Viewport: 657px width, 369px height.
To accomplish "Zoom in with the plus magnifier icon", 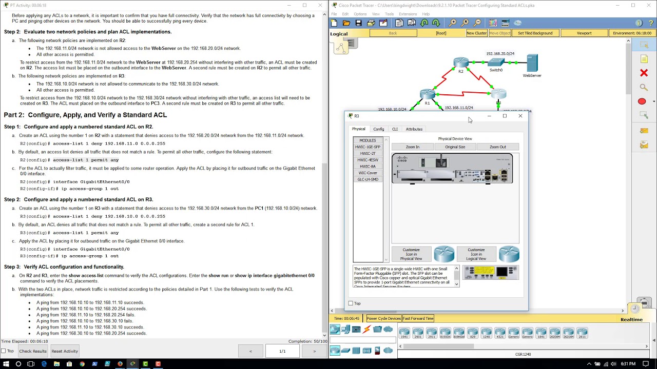I will (x=452, y=23).
